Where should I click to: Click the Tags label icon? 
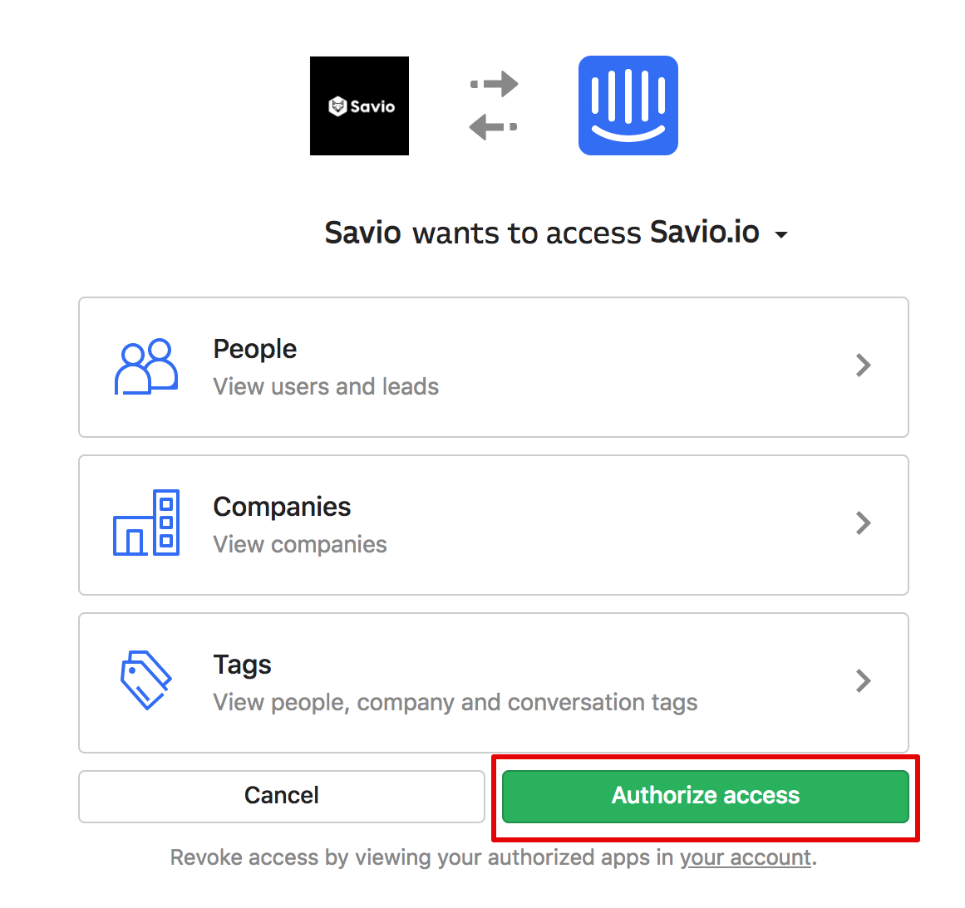[x=145, y=680]
